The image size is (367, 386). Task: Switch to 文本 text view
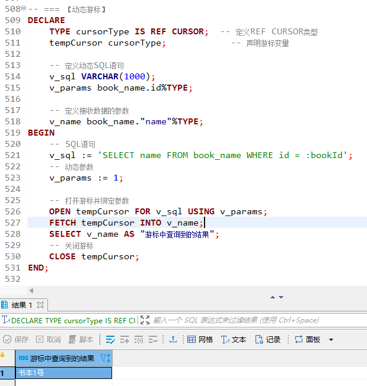(x=233, y=340)
